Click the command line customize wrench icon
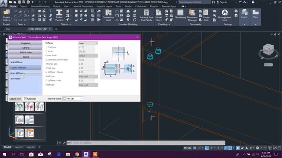The height and width of the screenshot is (158, 282). pos(64,143)
